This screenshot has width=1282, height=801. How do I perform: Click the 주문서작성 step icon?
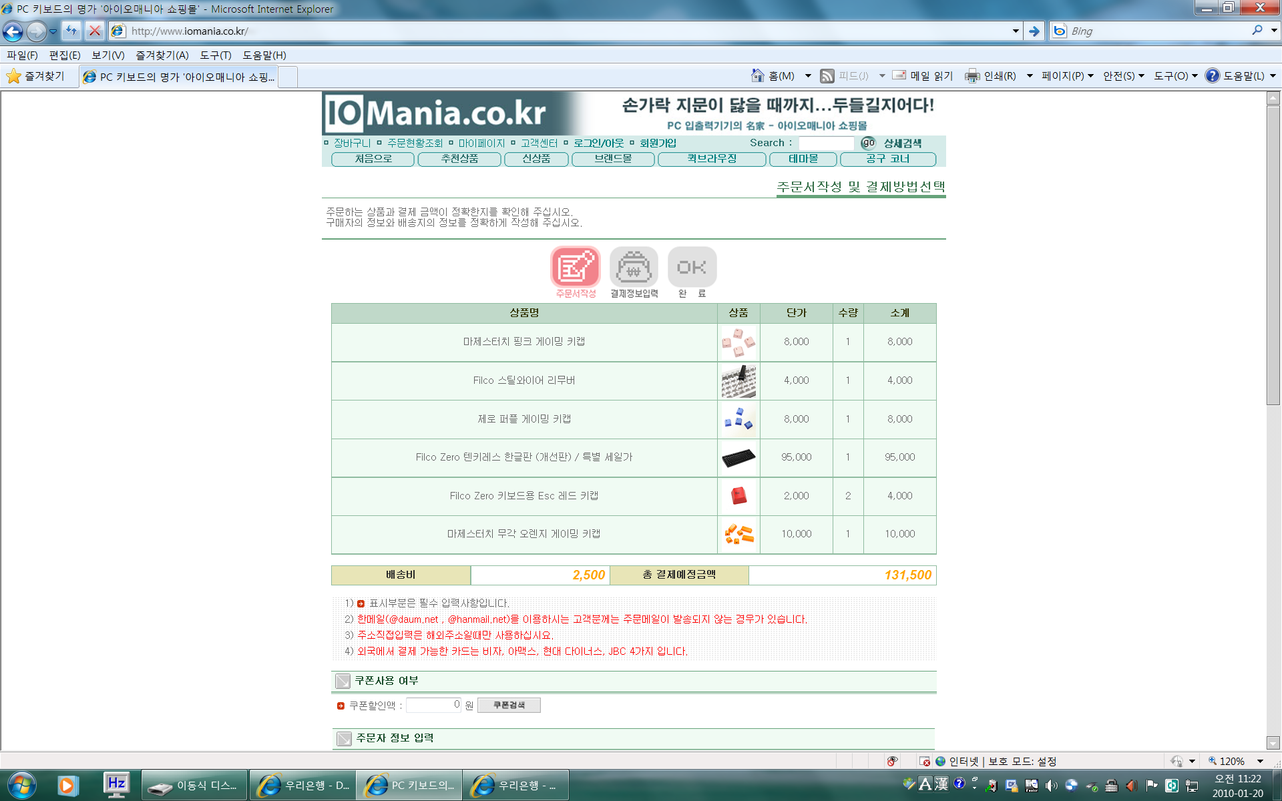tap(575, 267)
